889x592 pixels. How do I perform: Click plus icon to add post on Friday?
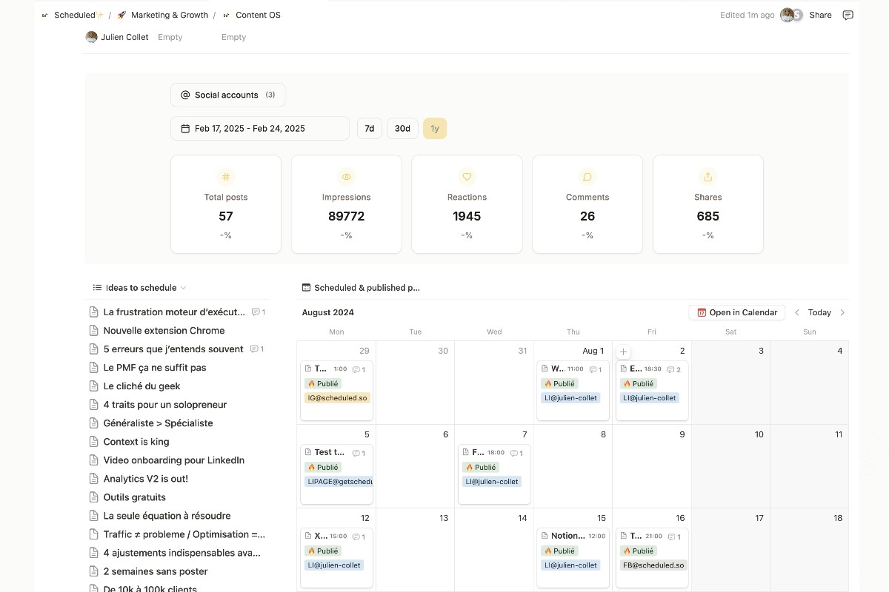point(623,352)
